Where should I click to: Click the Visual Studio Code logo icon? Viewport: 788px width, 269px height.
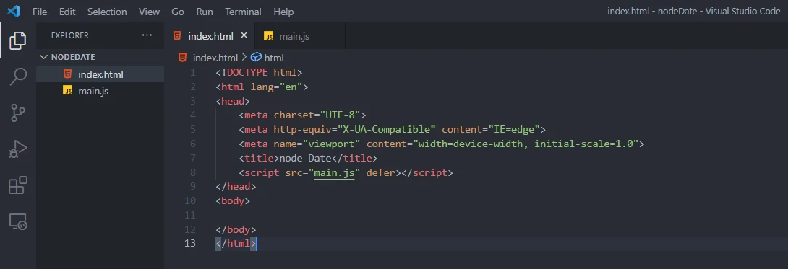[14, 11]
